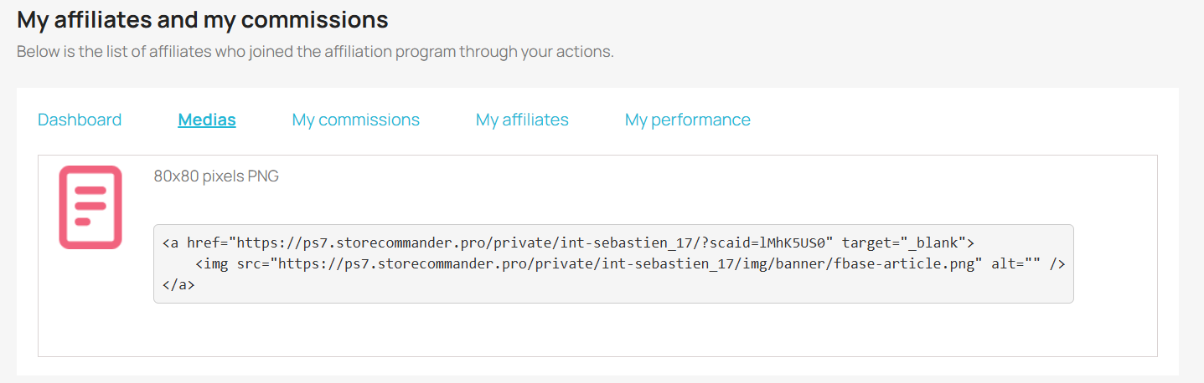Click the My affiliates and my commissions heading
This screenshot has width=1204, height=383.
(x=203, y=19)
